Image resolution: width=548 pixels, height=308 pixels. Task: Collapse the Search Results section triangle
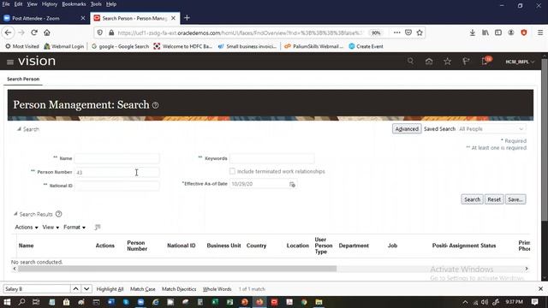pyautogui.click(x=15, y=214)
